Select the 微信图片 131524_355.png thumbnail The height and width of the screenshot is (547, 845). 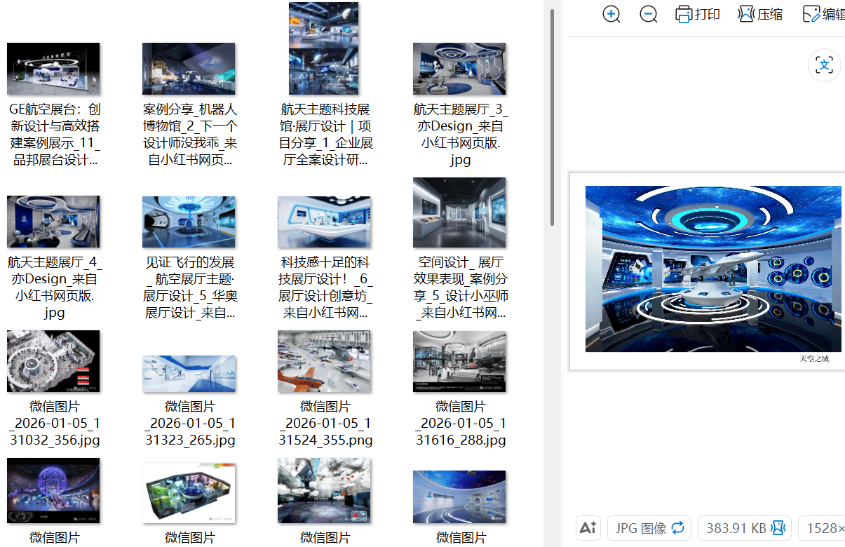(323, 362)
